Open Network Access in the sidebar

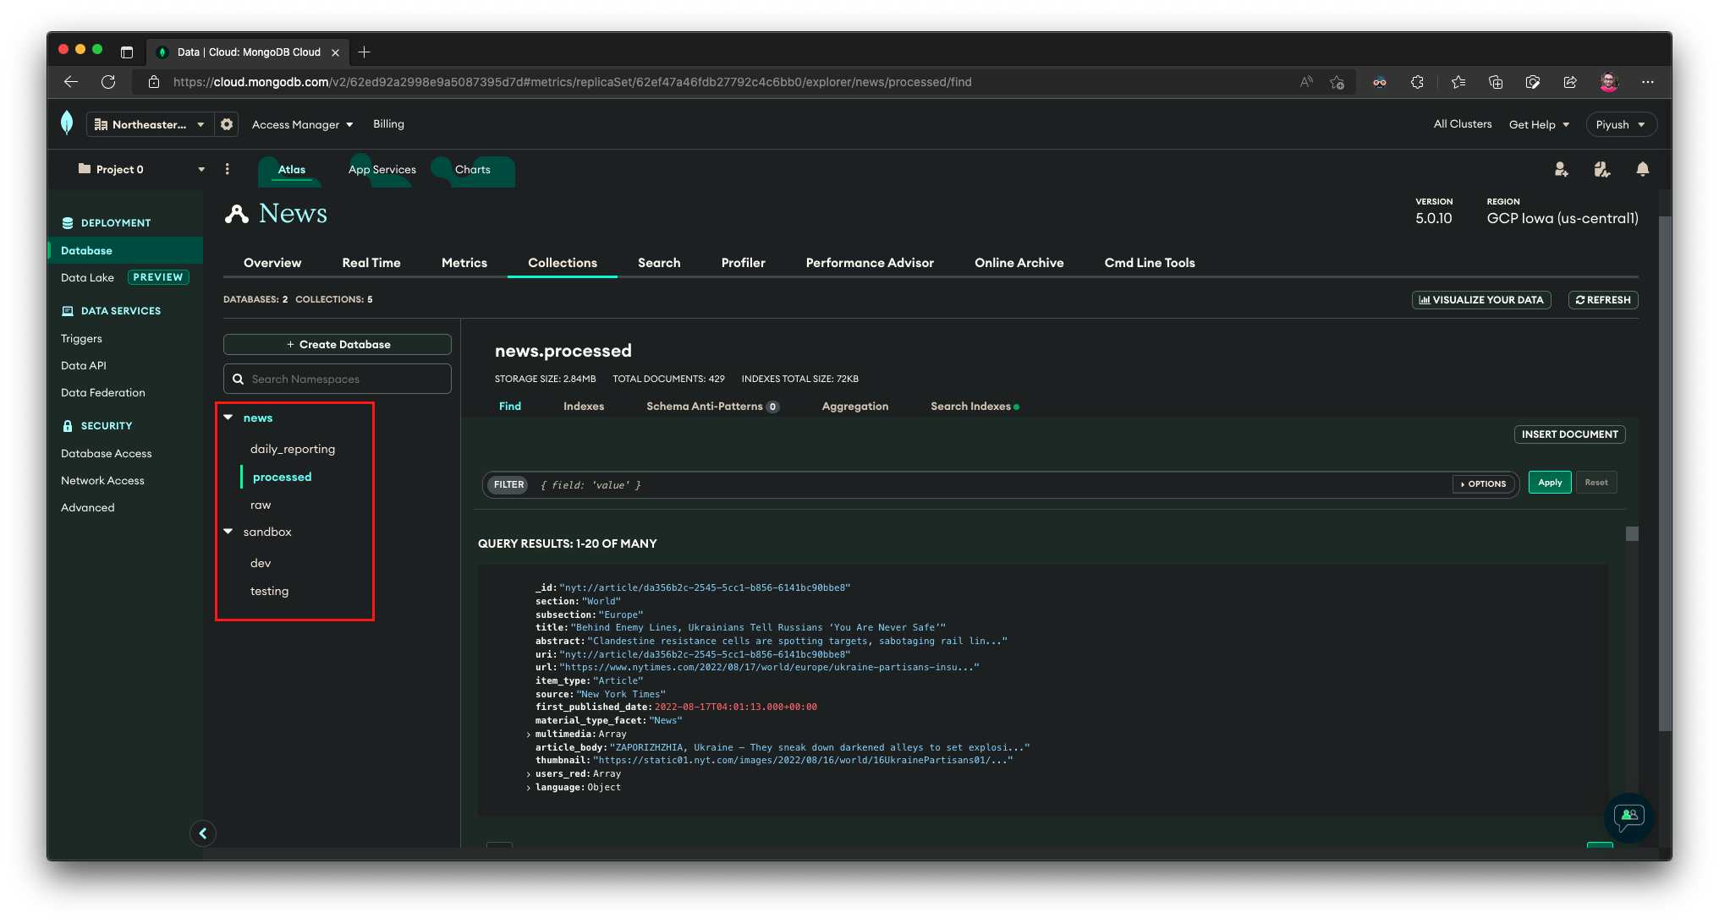pyautogui.click(x=102, y=481)
